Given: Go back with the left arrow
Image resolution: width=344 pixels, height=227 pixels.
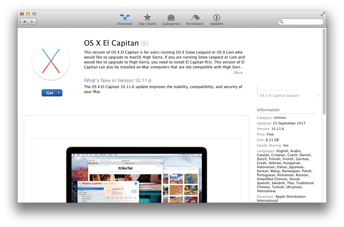Looking at the screenshot, I should point(24,22).
